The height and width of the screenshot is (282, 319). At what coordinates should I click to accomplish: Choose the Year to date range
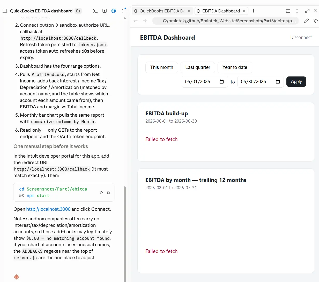[235, 67]
